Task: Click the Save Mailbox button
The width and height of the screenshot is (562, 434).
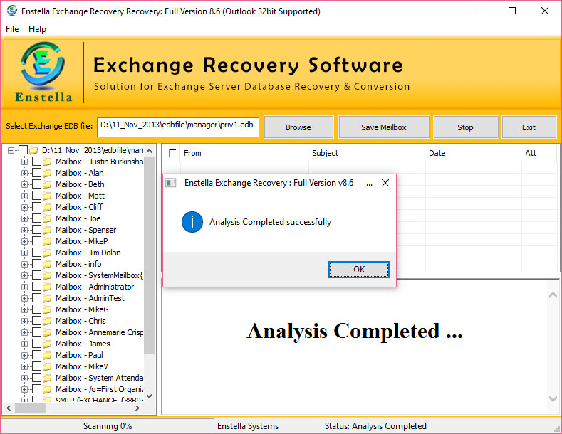Action: pyautogui.click(x=384, y=127)
